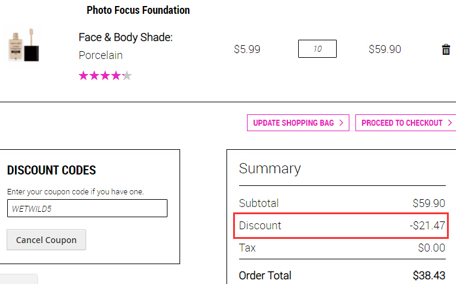Viewport: 456px width, 284px height.
Task: Edit the quantity field showing 10
Action: click(x=317, y=49)
